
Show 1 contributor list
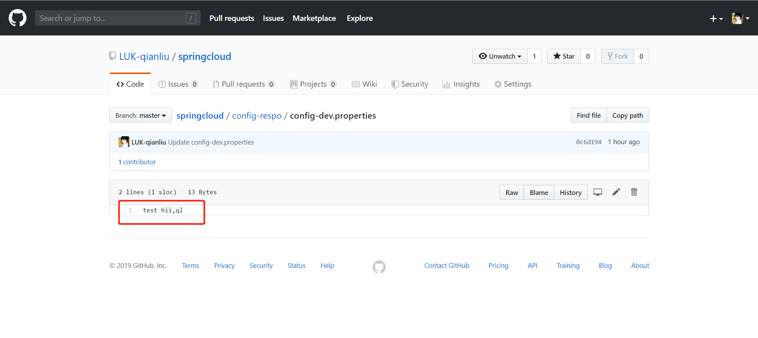click(x=137, y=162)
